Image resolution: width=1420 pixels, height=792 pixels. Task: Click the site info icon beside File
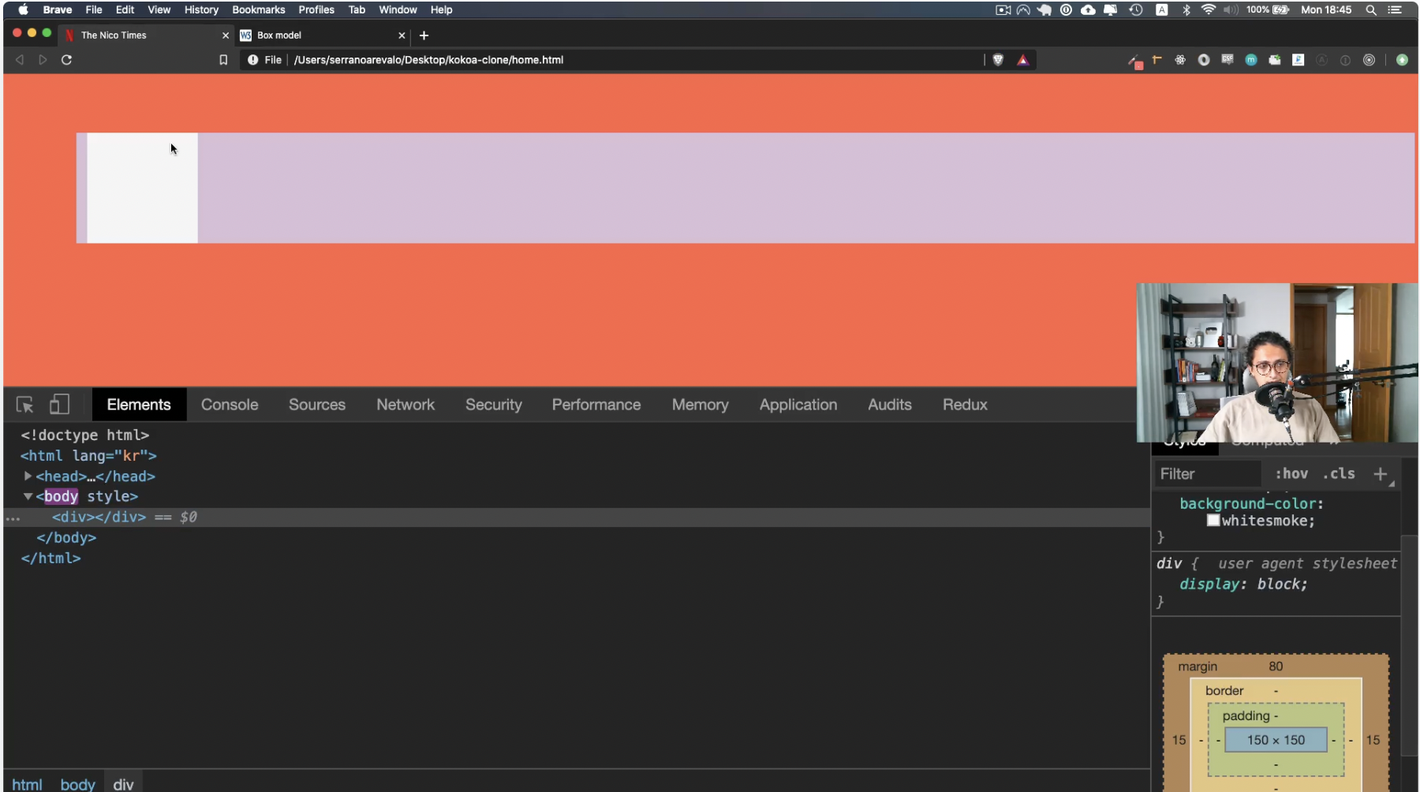tap(252, 60)
